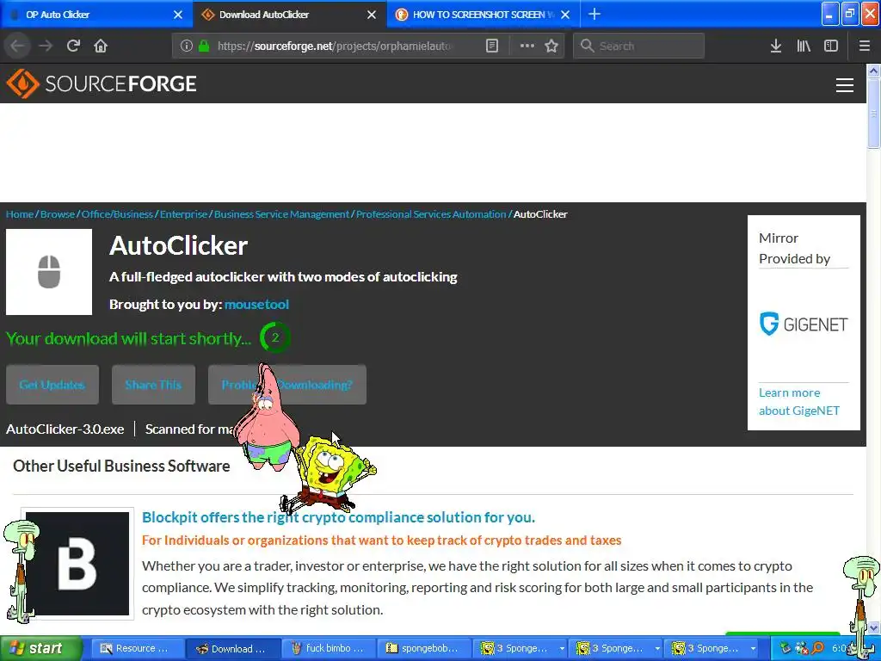881x661 pixels.
Task: Open the Downloads panel arrow icon
Action: click(x=775, y=46)
